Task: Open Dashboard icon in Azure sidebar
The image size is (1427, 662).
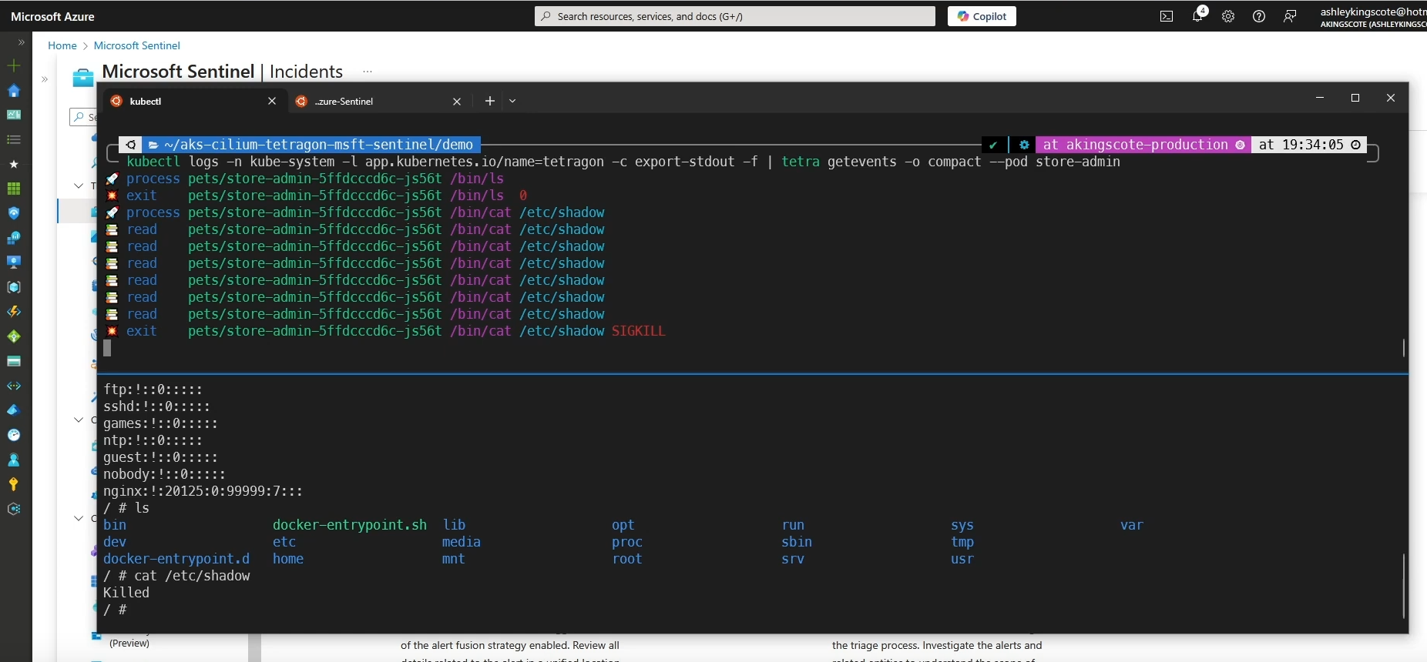Action: click(14, 115)
